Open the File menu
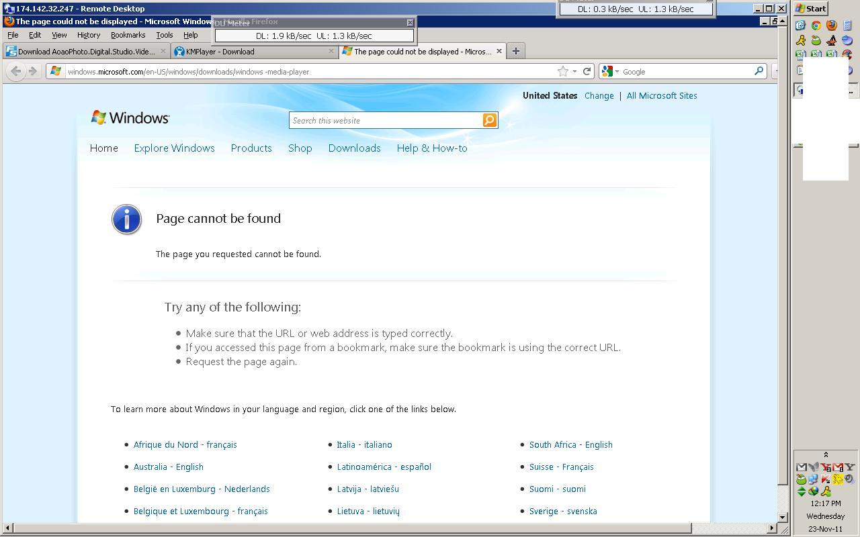This screenshot has width=860, height=537. (x=13, y=35)
